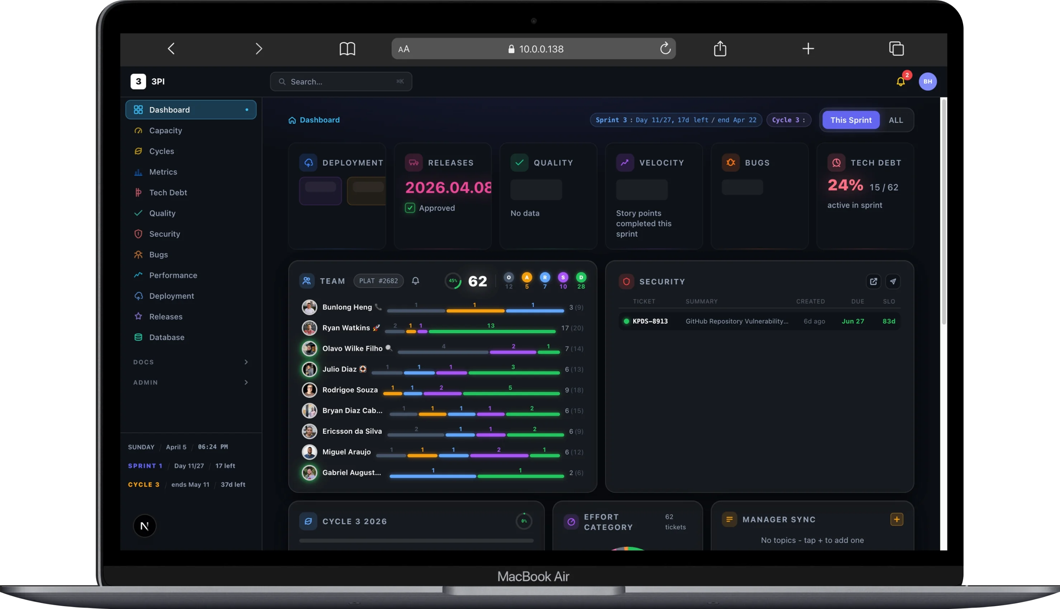
Task: Click the Search input field
Action: point(341,81)
